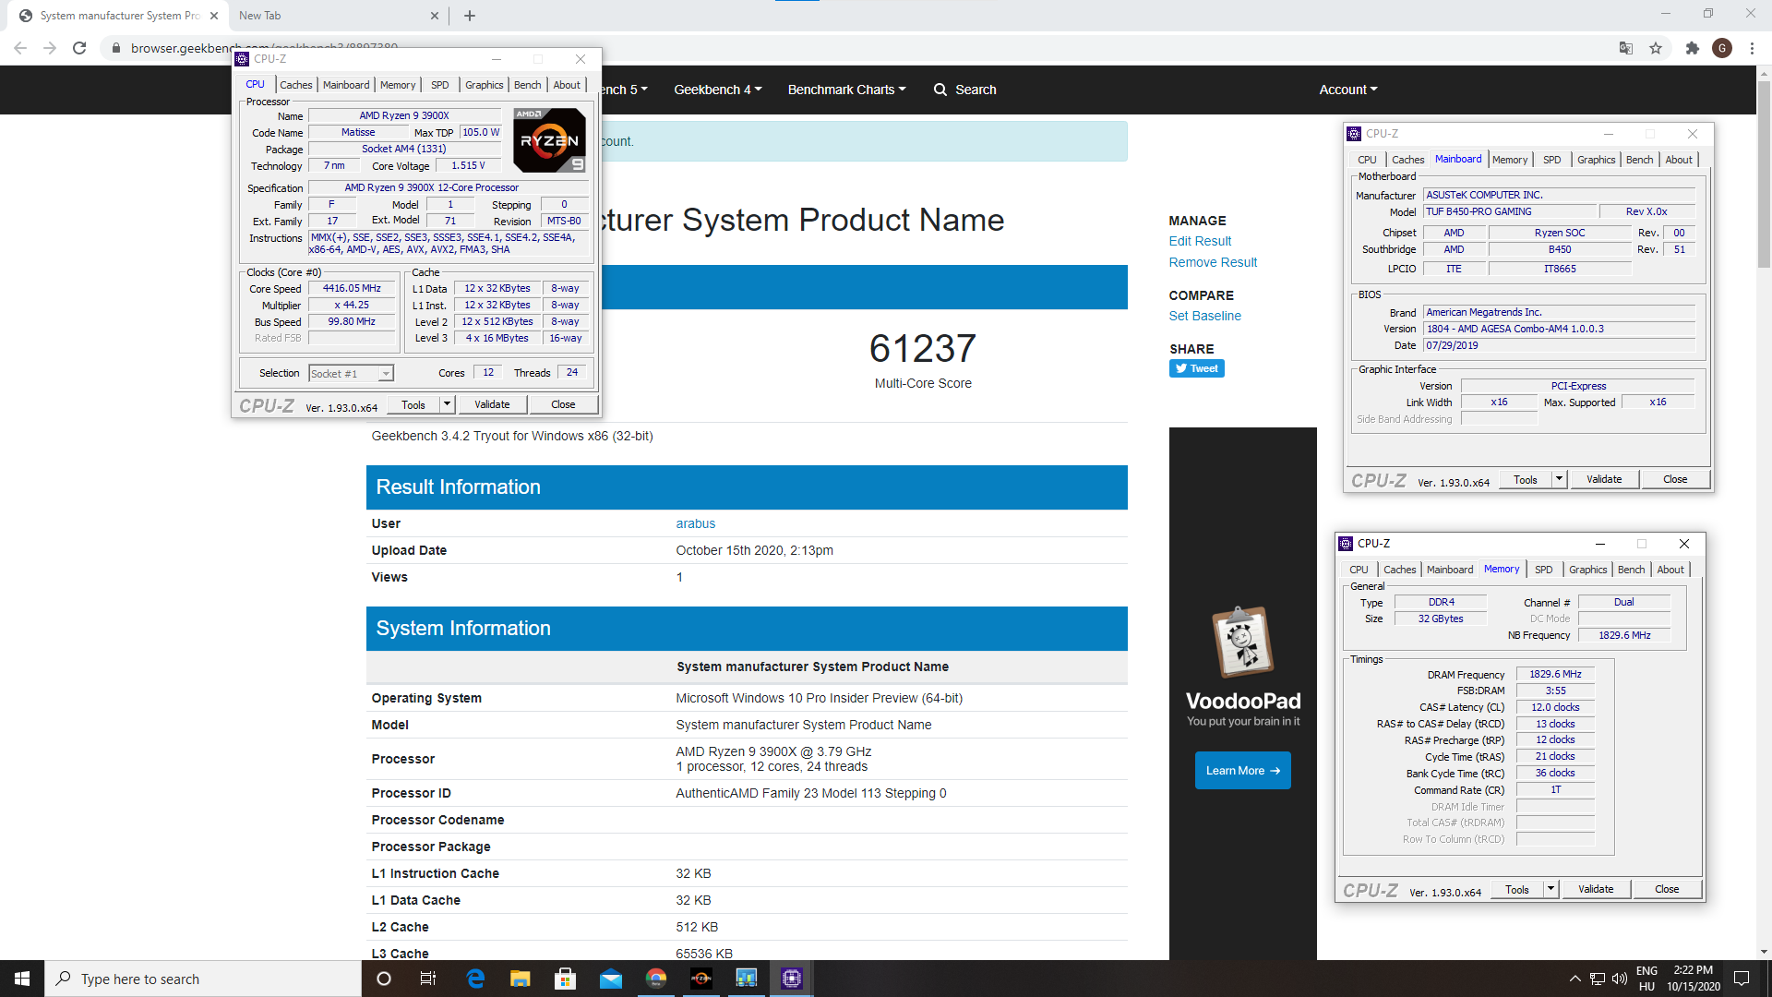This screenshot has width=1772, height=997.
Task: Click the browser forward arrow
Action: 50,48
